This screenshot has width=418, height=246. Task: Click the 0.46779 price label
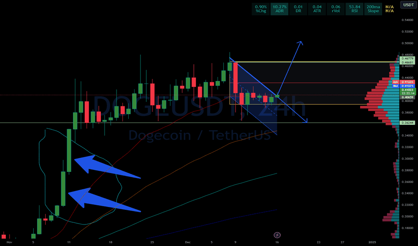(407, 59)
